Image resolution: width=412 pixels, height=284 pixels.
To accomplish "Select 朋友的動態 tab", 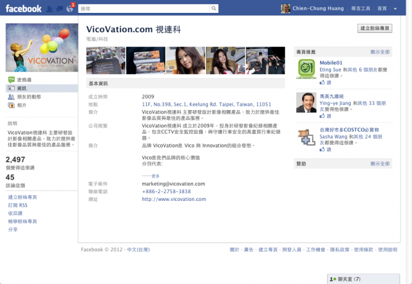I will (29, 97).
